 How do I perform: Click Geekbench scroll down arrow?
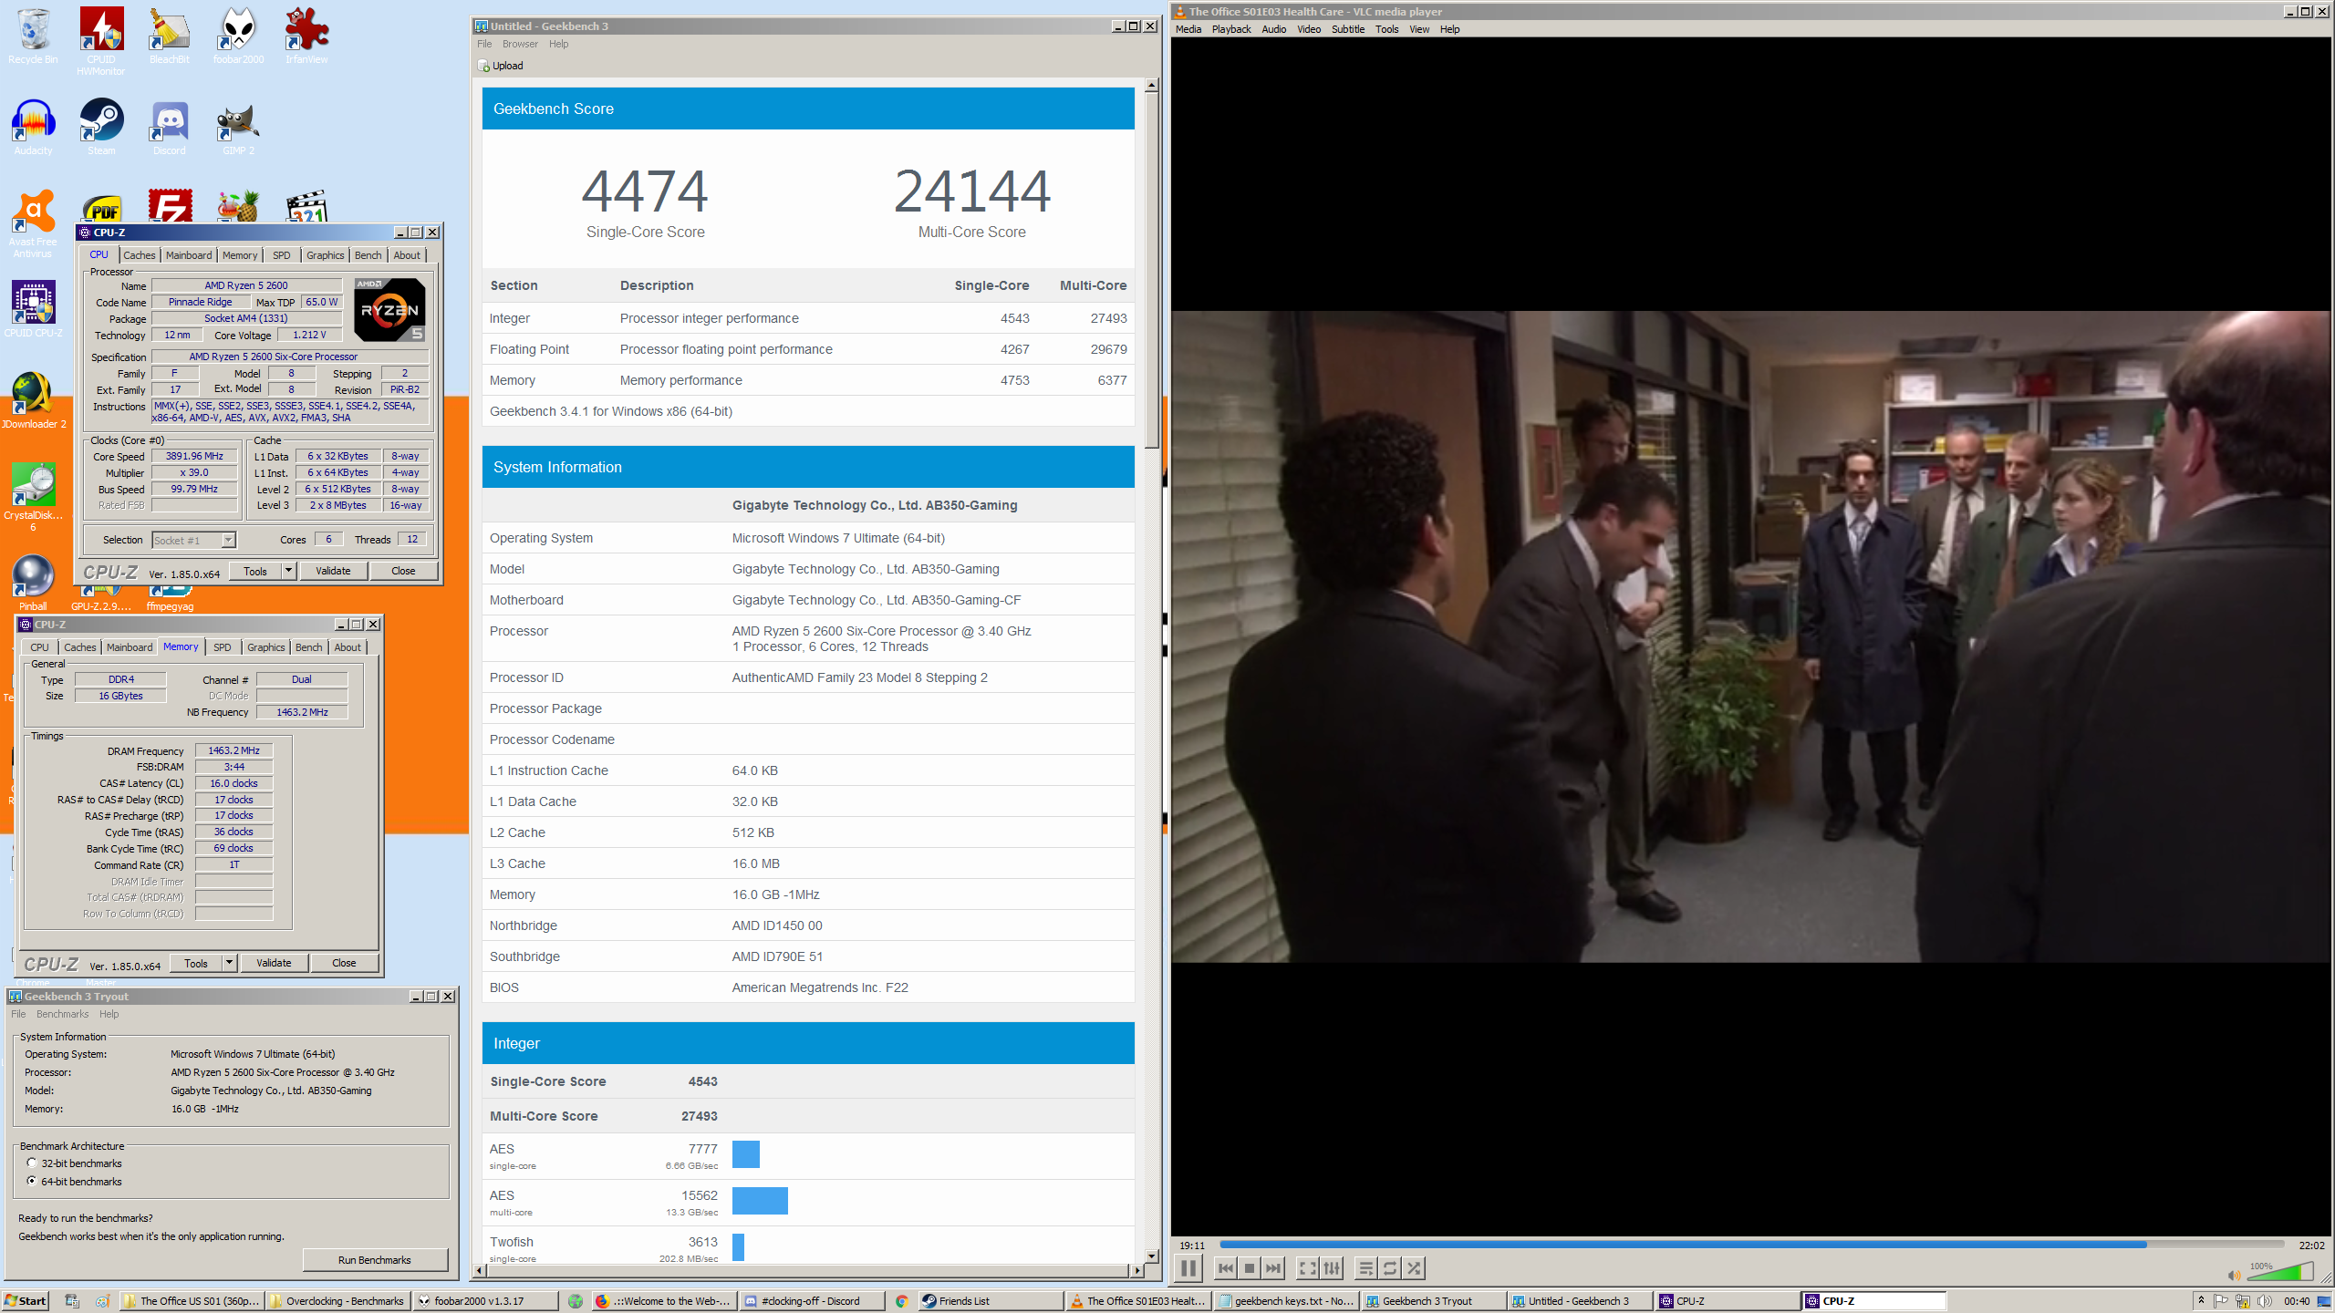coord(1152,1256)
